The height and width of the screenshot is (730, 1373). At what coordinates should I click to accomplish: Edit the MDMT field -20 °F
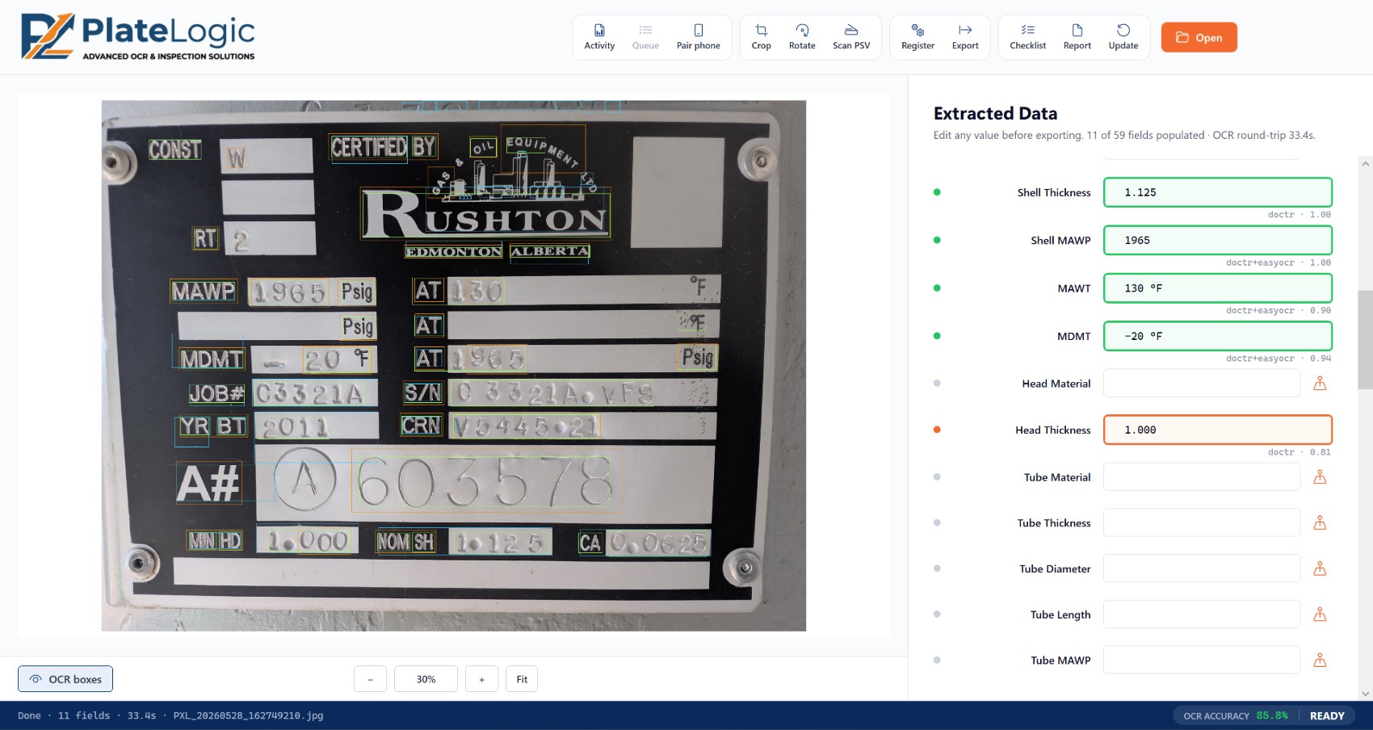1217,336
